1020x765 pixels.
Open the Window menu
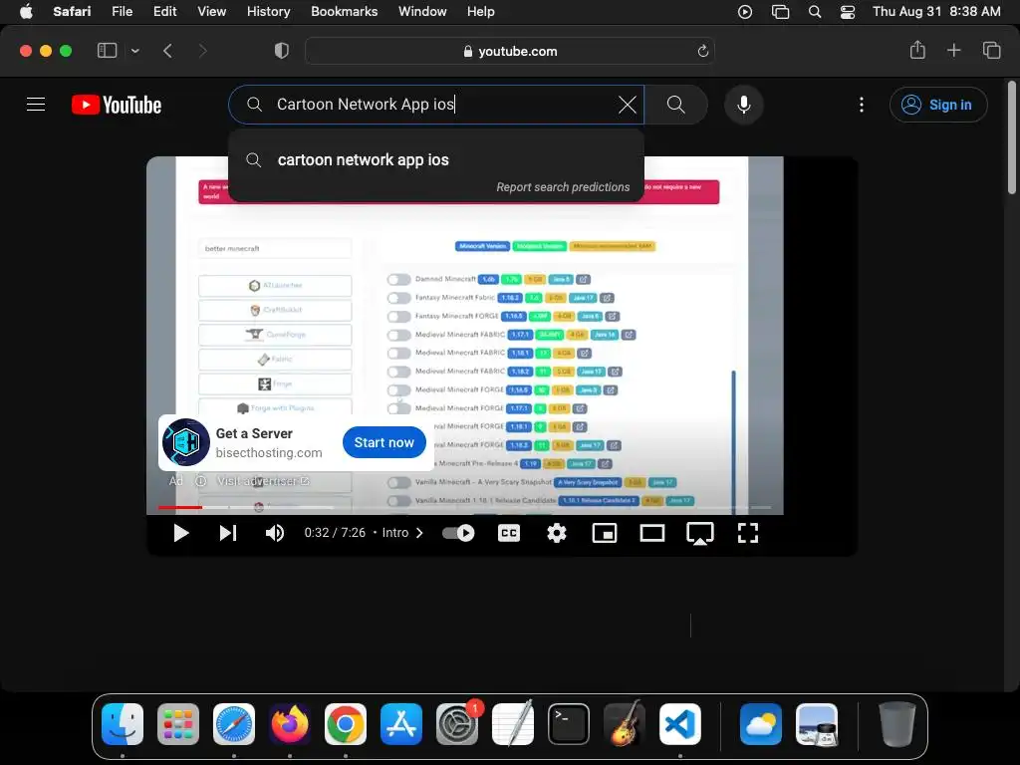[422, 11]
